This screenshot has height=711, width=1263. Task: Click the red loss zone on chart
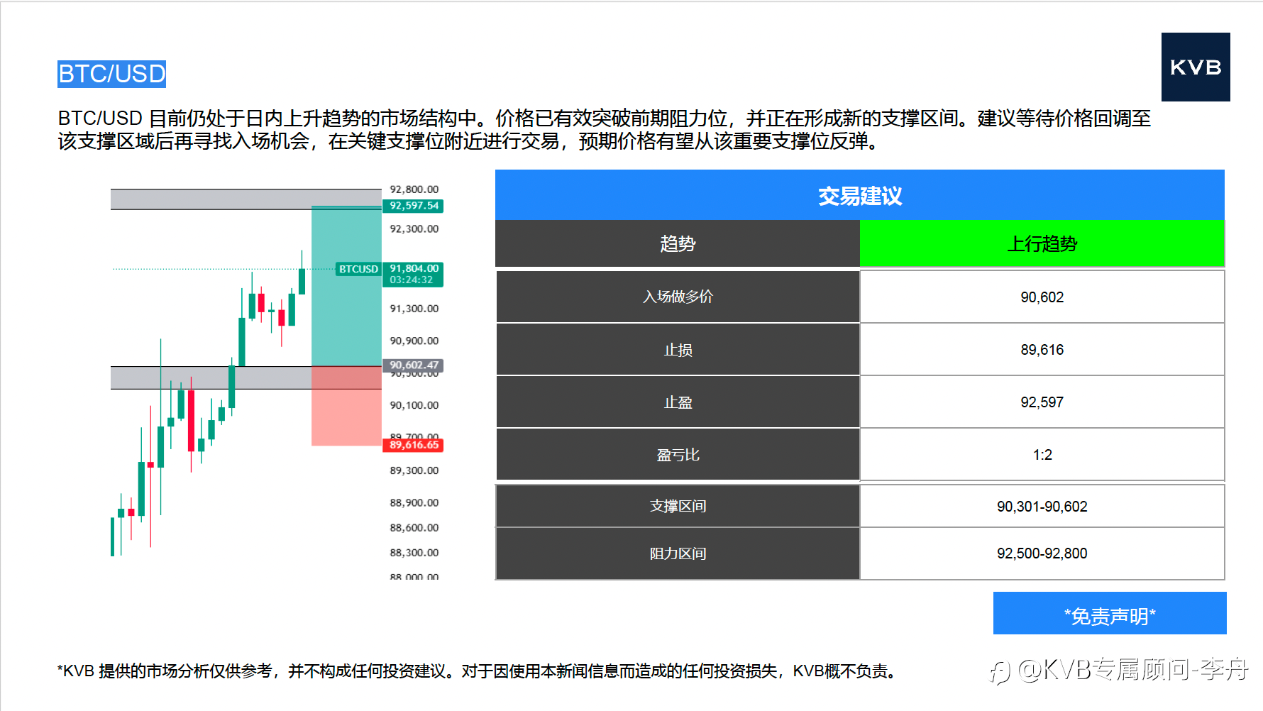tap(346, 406)
